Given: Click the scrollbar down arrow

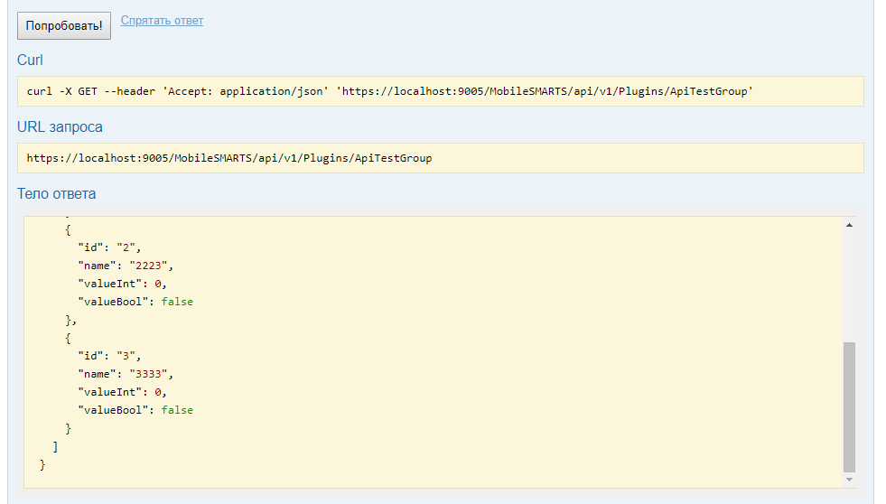Looking at the screenshot, I should pos(849,480).
